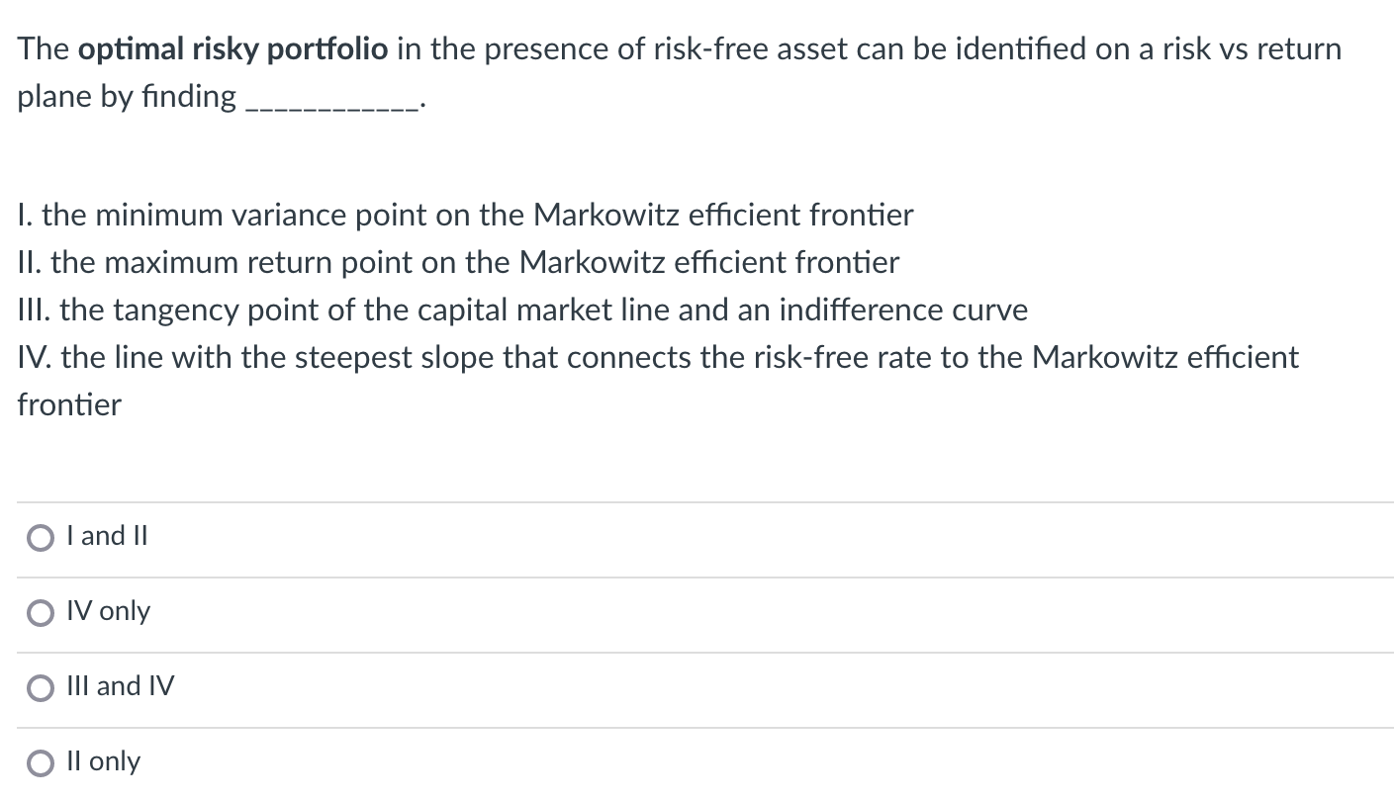Screen dimensions: 1394x800
Task: Click statement II about maximum return point
Action: tap(458, 263)
